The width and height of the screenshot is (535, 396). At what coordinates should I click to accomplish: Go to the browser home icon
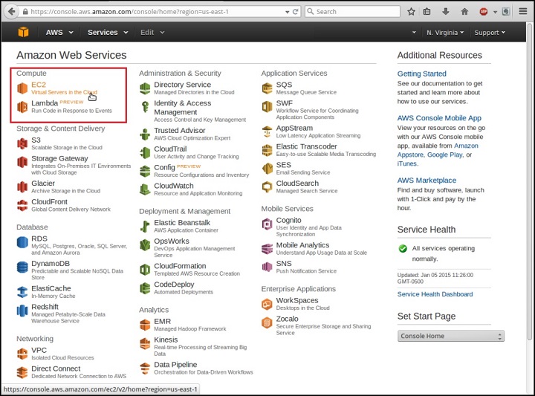click(x=464, y=12)
